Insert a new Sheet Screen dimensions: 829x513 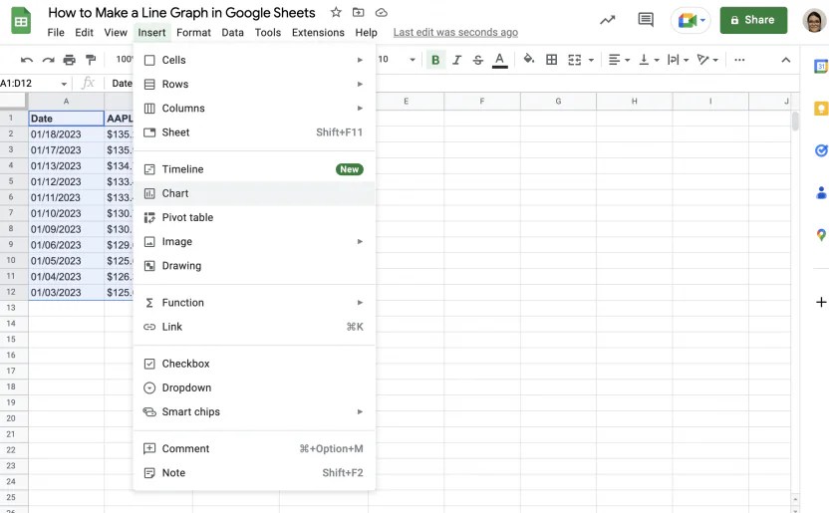(254, 132)
